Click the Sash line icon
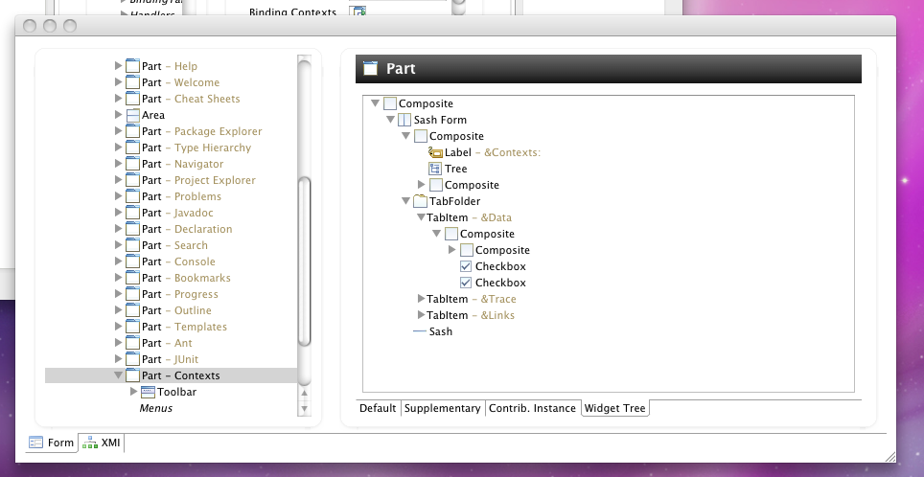This screenshot has width=924, height=477. pyautogui.click(x=420, y=331)
